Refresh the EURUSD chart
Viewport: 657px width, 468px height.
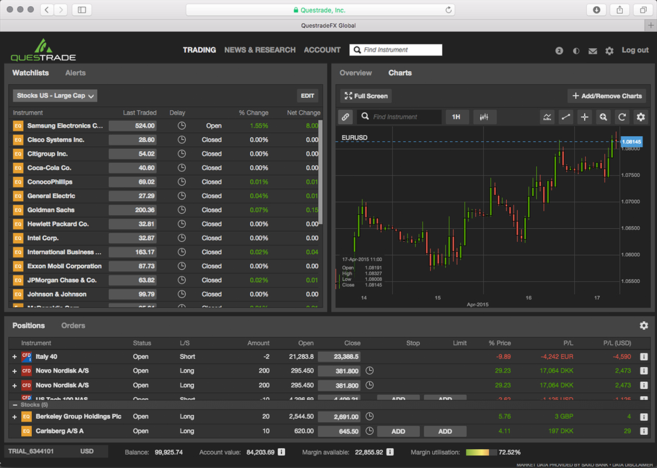pyautogui.click(x=622, y=117)
